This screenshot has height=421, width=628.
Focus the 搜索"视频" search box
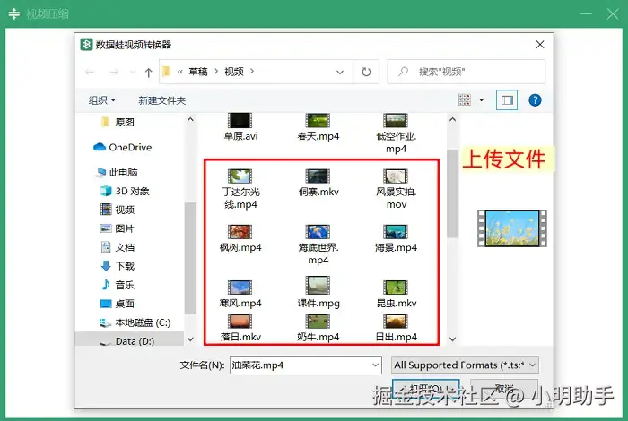click(467, 72)
